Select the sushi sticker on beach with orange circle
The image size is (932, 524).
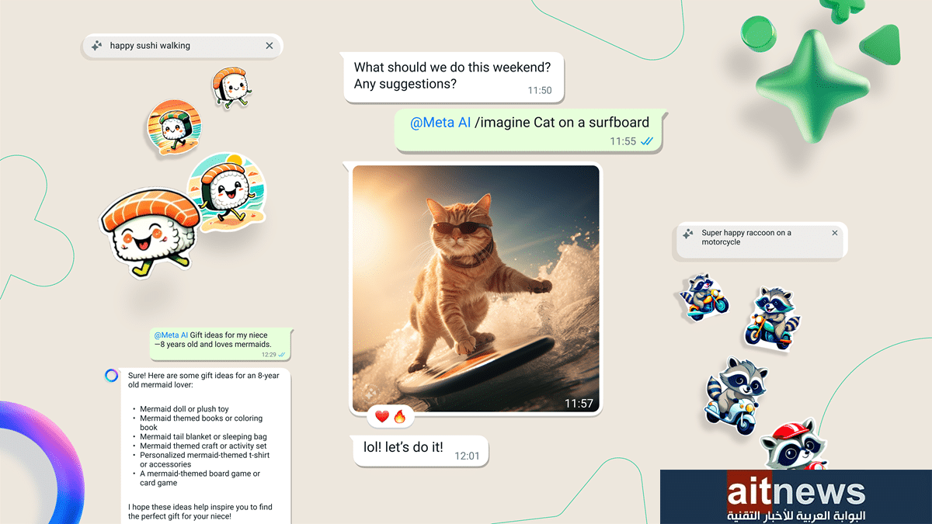(x=176, y=128)
